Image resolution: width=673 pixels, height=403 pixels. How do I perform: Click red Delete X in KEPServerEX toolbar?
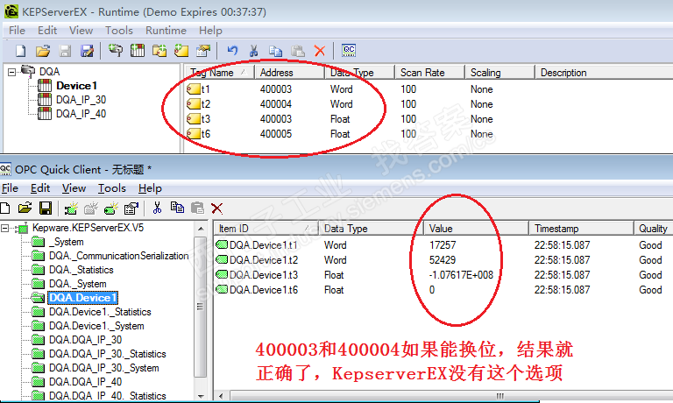pos(320,51)
